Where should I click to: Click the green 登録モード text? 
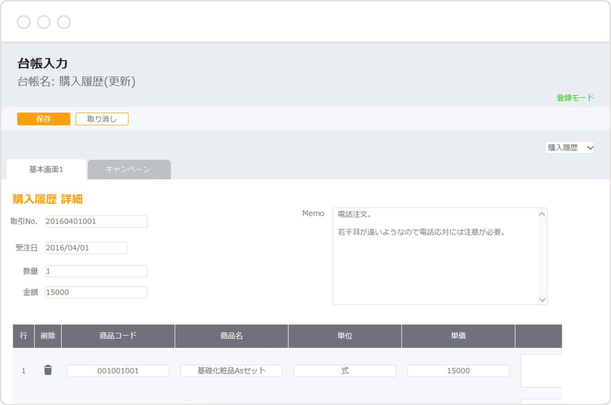[575, 98]
